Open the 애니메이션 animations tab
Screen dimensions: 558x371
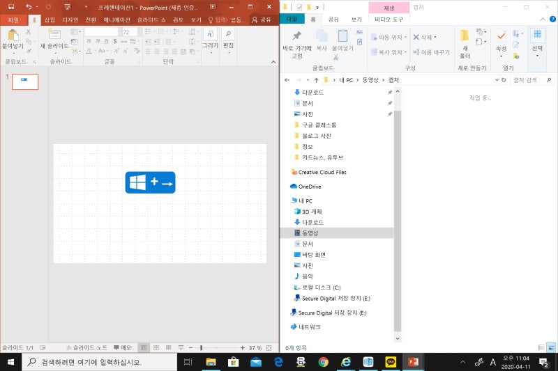116,20
